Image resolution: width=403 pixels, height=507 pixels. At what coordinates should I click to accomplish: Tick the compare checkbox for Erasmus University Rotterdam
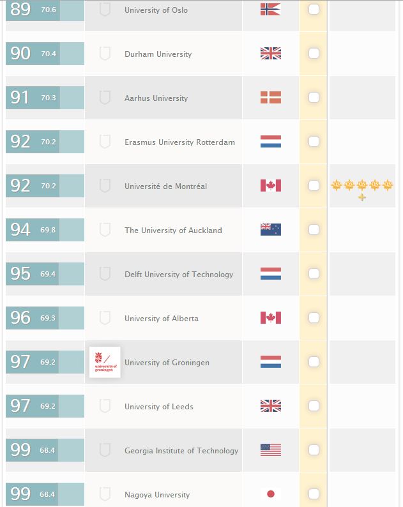click(x=314, y=142)
